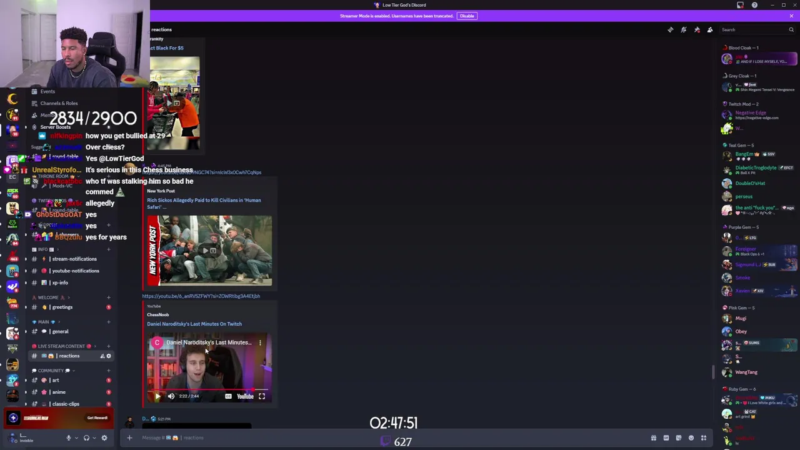The image size is (800, 450).
Task: Toggle the member list icon
Action: click(710, 29)
